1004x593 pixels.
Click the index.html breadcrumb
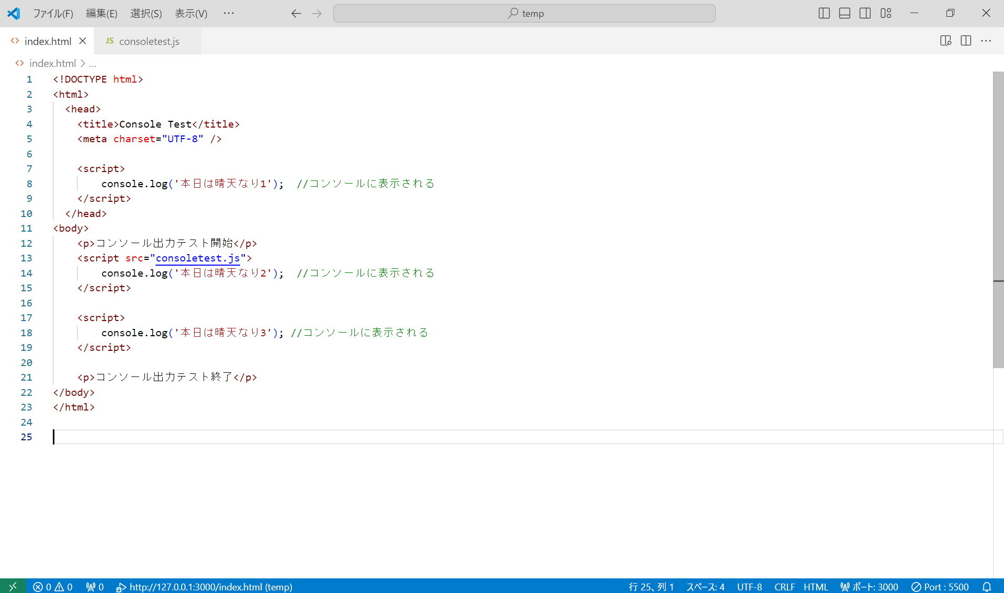(x=52, y=63)
